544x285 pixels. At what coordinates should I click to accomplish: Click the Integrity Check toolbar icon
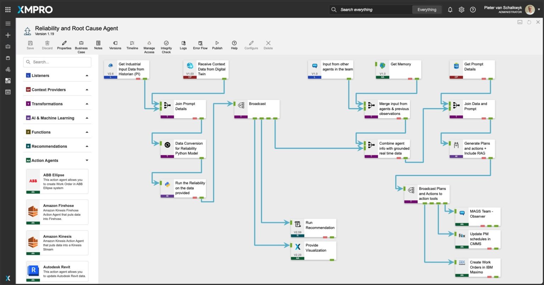(166, 43)
